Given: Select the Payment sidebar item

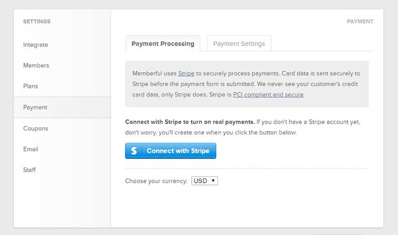Looking at the screenshot, I should click(35, 107).
